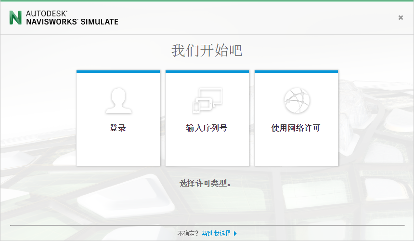Click the 选择许可类型 text

point(206,183)
